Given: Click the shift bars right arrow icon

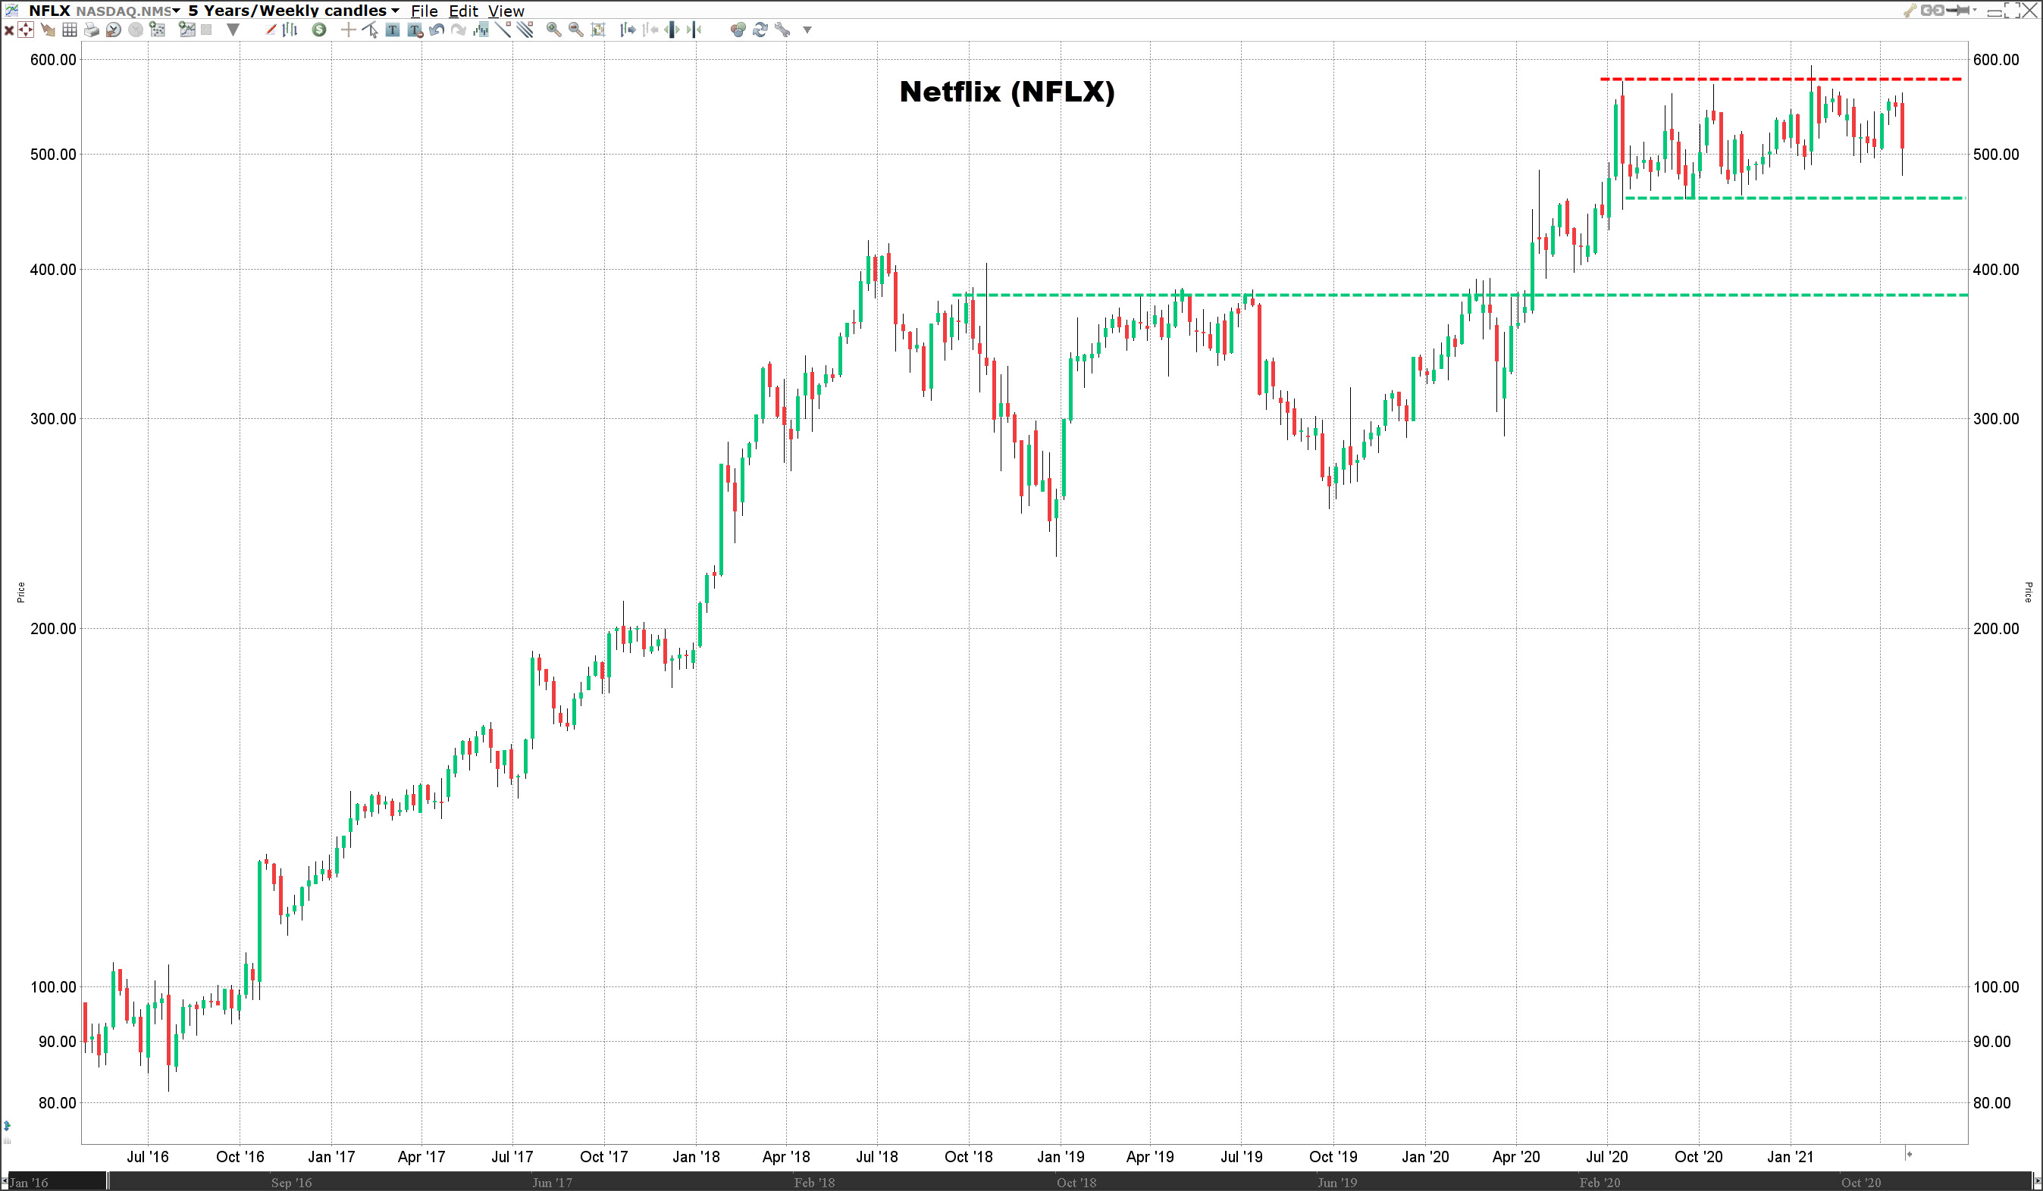Looking at the screenshot, I should click(x=628, y=30).
